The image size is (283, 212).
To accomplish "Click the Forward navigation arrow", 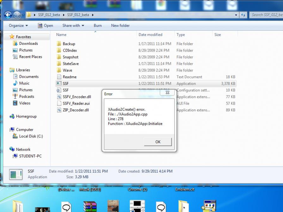I will coord(17,15).
